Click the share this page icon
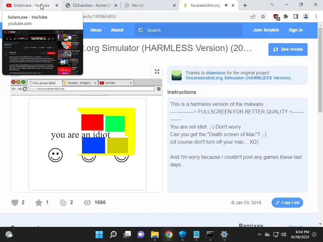This screenshot has height=242, width=323. pyautogui.click(x=253, y=17)
